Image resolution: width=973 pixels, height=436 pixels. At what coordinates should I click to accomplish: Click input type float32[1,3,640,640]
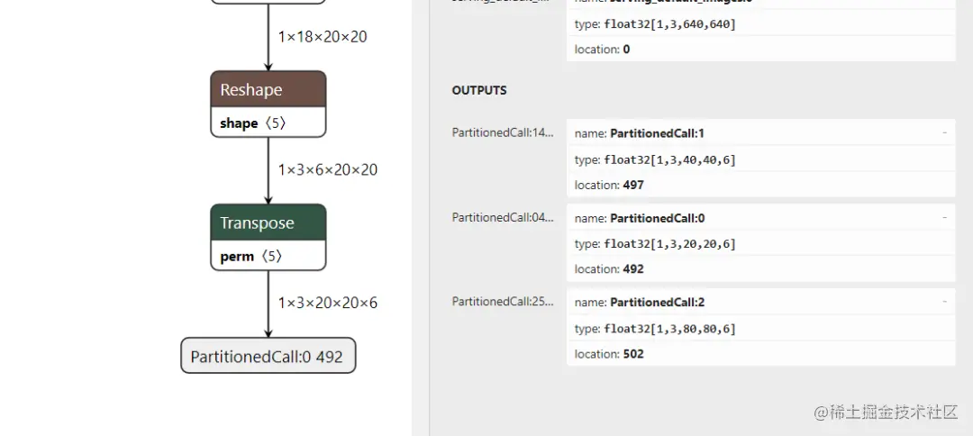(x=760, y=24)
